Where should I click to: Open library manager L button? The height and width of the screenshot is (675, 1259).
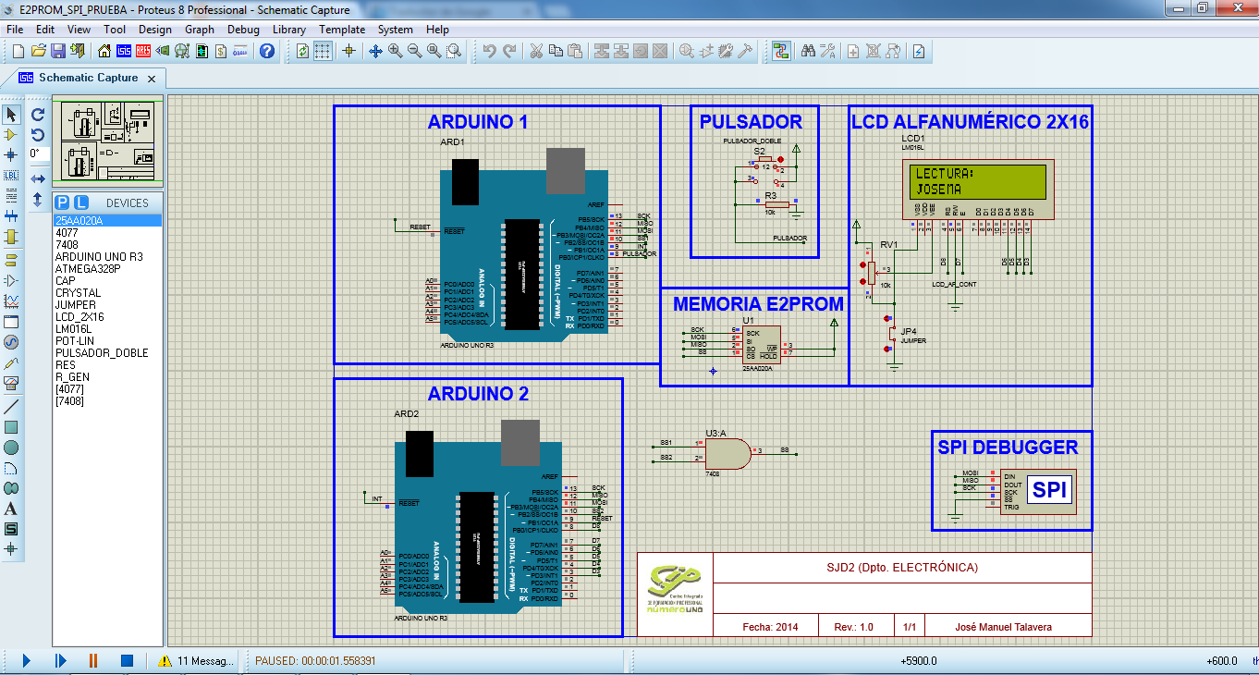click(81, 202)
